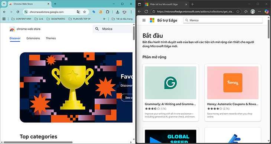Open SEO&TRAFFIC bookmark folder
This screenshot has width=271, height=144.
56,19
